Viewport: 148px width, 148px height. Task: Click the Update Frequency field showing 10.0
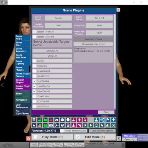[58, 25]
